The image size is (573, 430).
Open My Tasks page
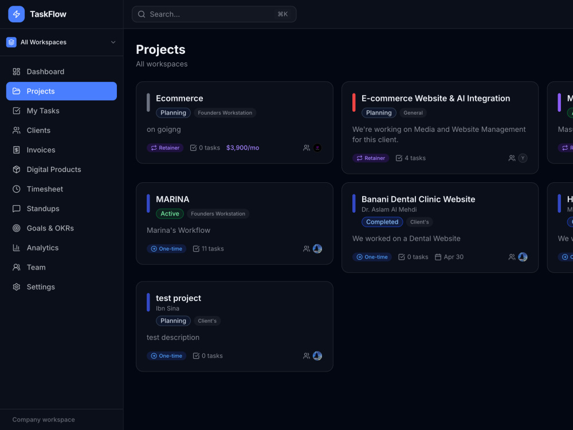pos(61,111)
